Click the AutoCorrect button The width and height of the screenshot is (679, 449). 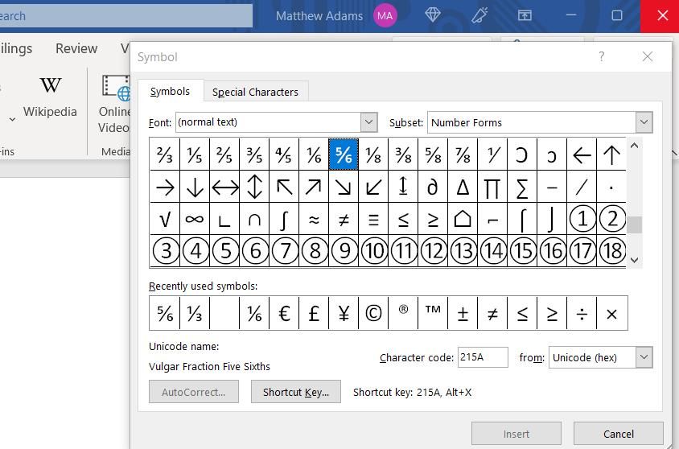(x=194, y=392)
